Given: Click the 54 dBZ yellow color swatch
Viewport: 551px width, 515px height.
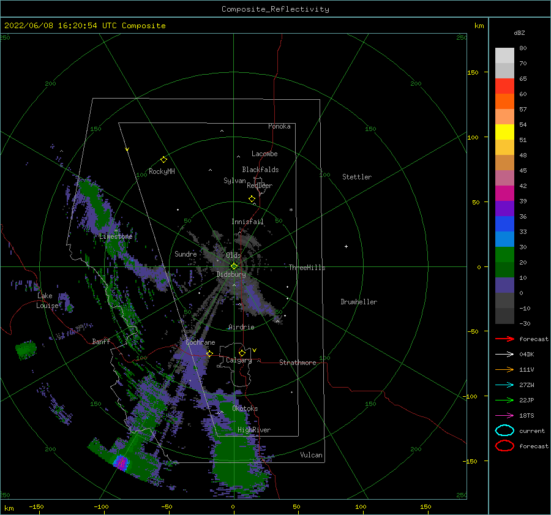Looking at the screenshot, I should pyautogui.click(x=504, y=132).
